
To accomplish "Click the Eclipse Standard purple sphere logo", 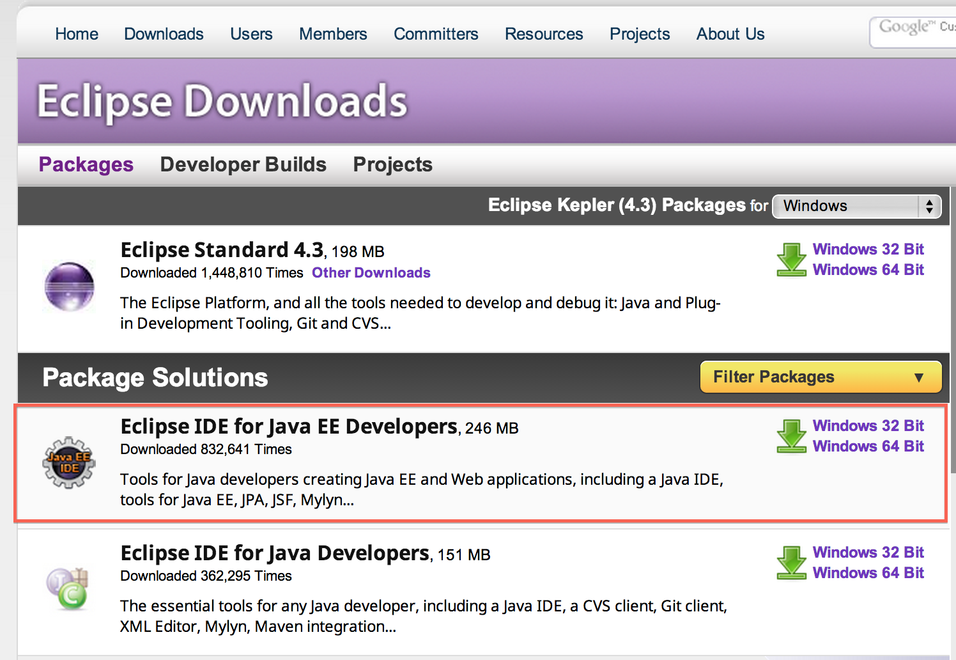I will pyautogui.click(x=69, y=287).
